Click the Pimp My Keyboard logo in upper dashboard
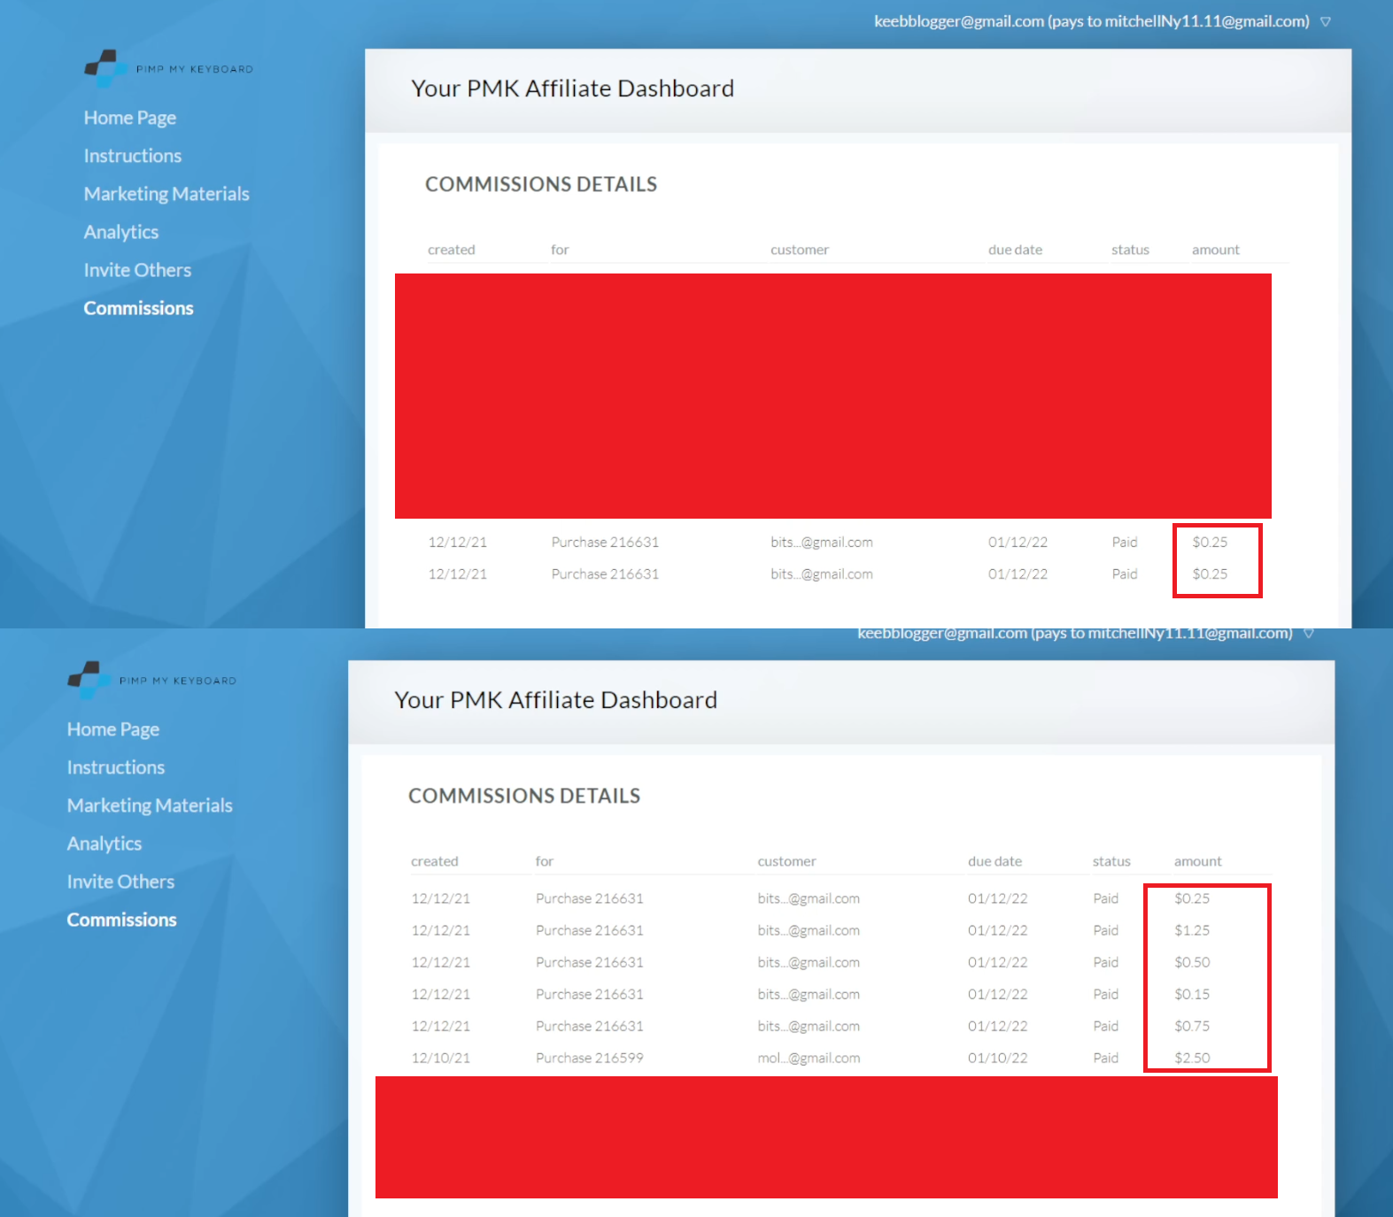Viewport: 1393px width, 1217px height. point(168,68)
